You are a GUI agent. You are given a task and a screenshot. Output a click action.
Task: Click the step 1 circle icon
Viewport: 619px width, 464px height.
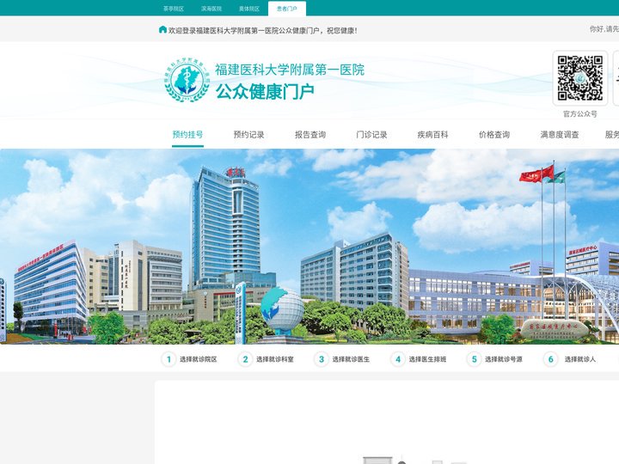[169, 359]
